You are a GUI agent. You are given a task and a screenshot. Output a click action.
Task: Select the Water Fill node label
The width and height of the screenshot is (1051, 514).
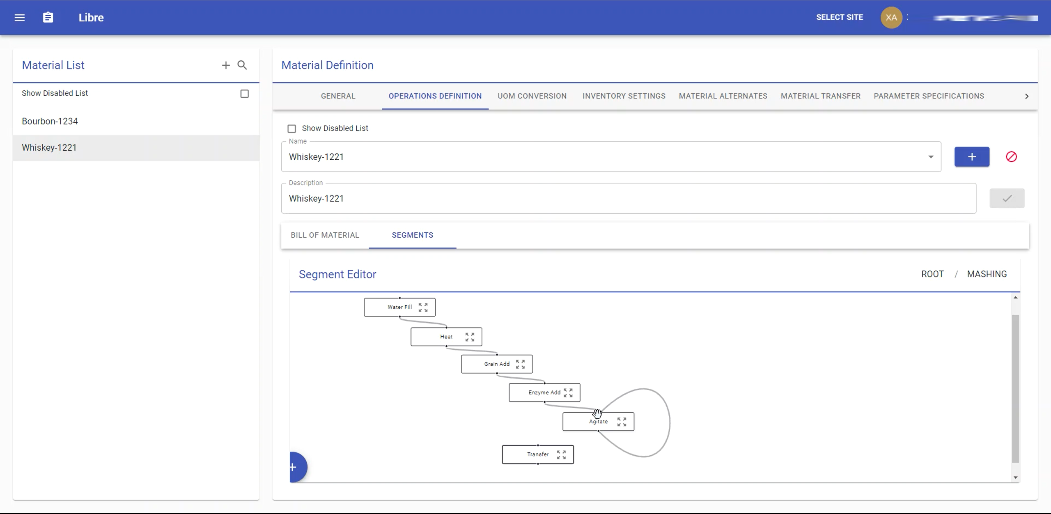(x=399, y=307)
